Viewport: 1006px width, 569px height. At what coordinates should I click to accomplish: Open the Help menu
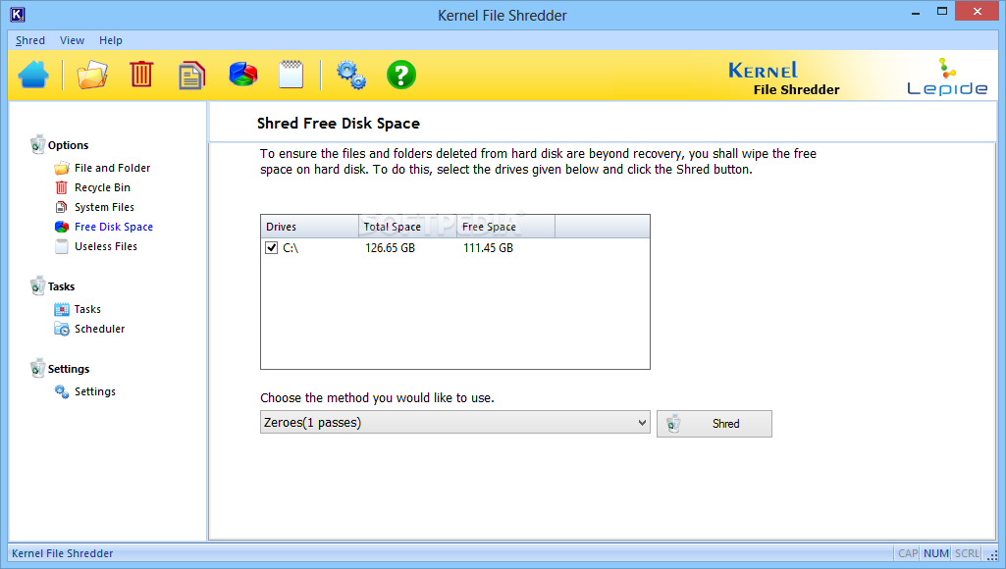tap(110, 40)
